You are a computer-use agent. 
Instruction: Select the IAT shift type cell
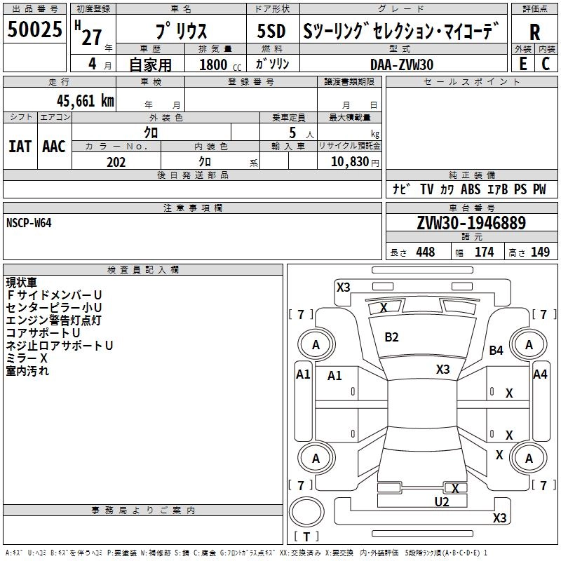20,146
